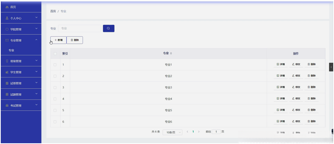Check the checkbox for index 6
The width and height of the screenshot is (334, 144).
coord(55,122)
